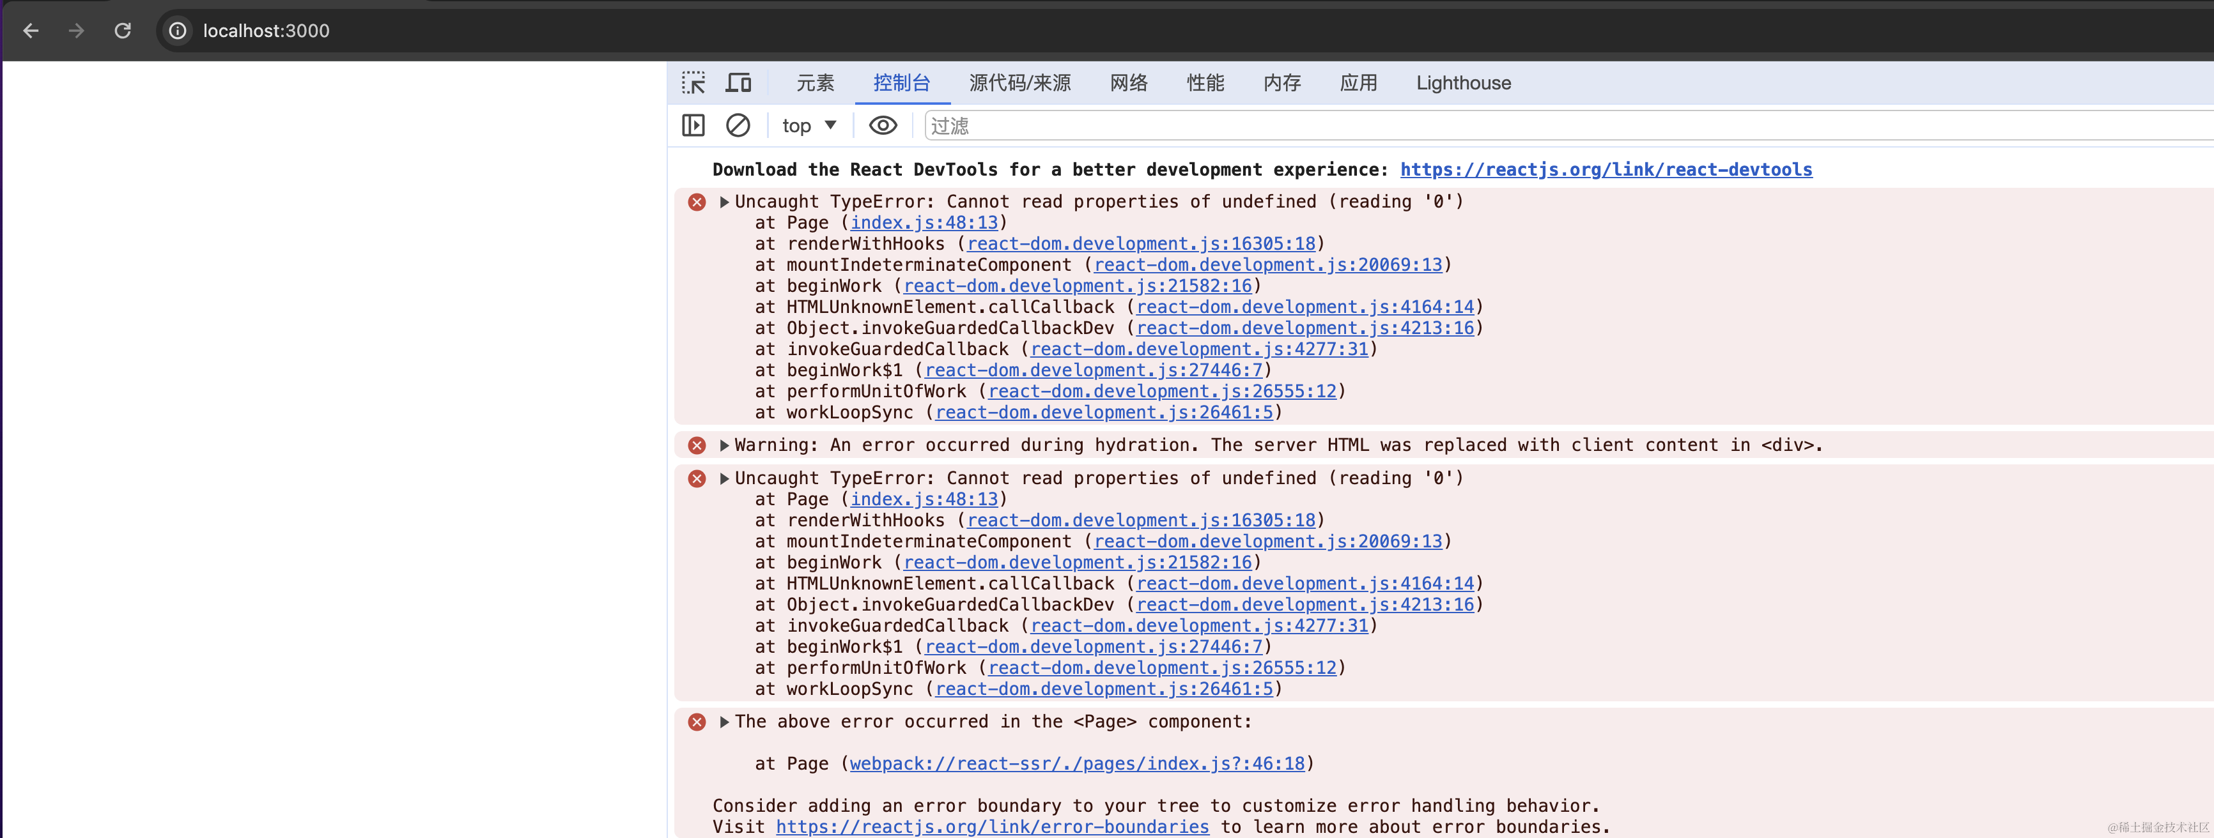Clear the console with the ban icon
2214x838 pixels.
point(738,125)
